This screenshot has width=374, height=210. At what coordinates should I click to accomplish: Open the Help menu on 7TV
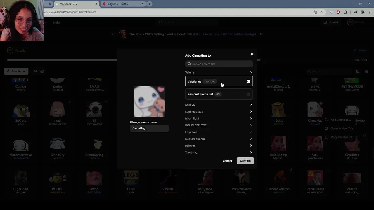coord(56,22)
